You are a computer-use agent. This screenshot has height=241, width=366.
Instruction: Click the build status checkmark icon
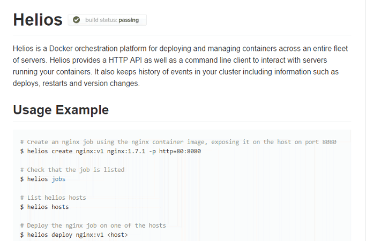click(76, 20)
